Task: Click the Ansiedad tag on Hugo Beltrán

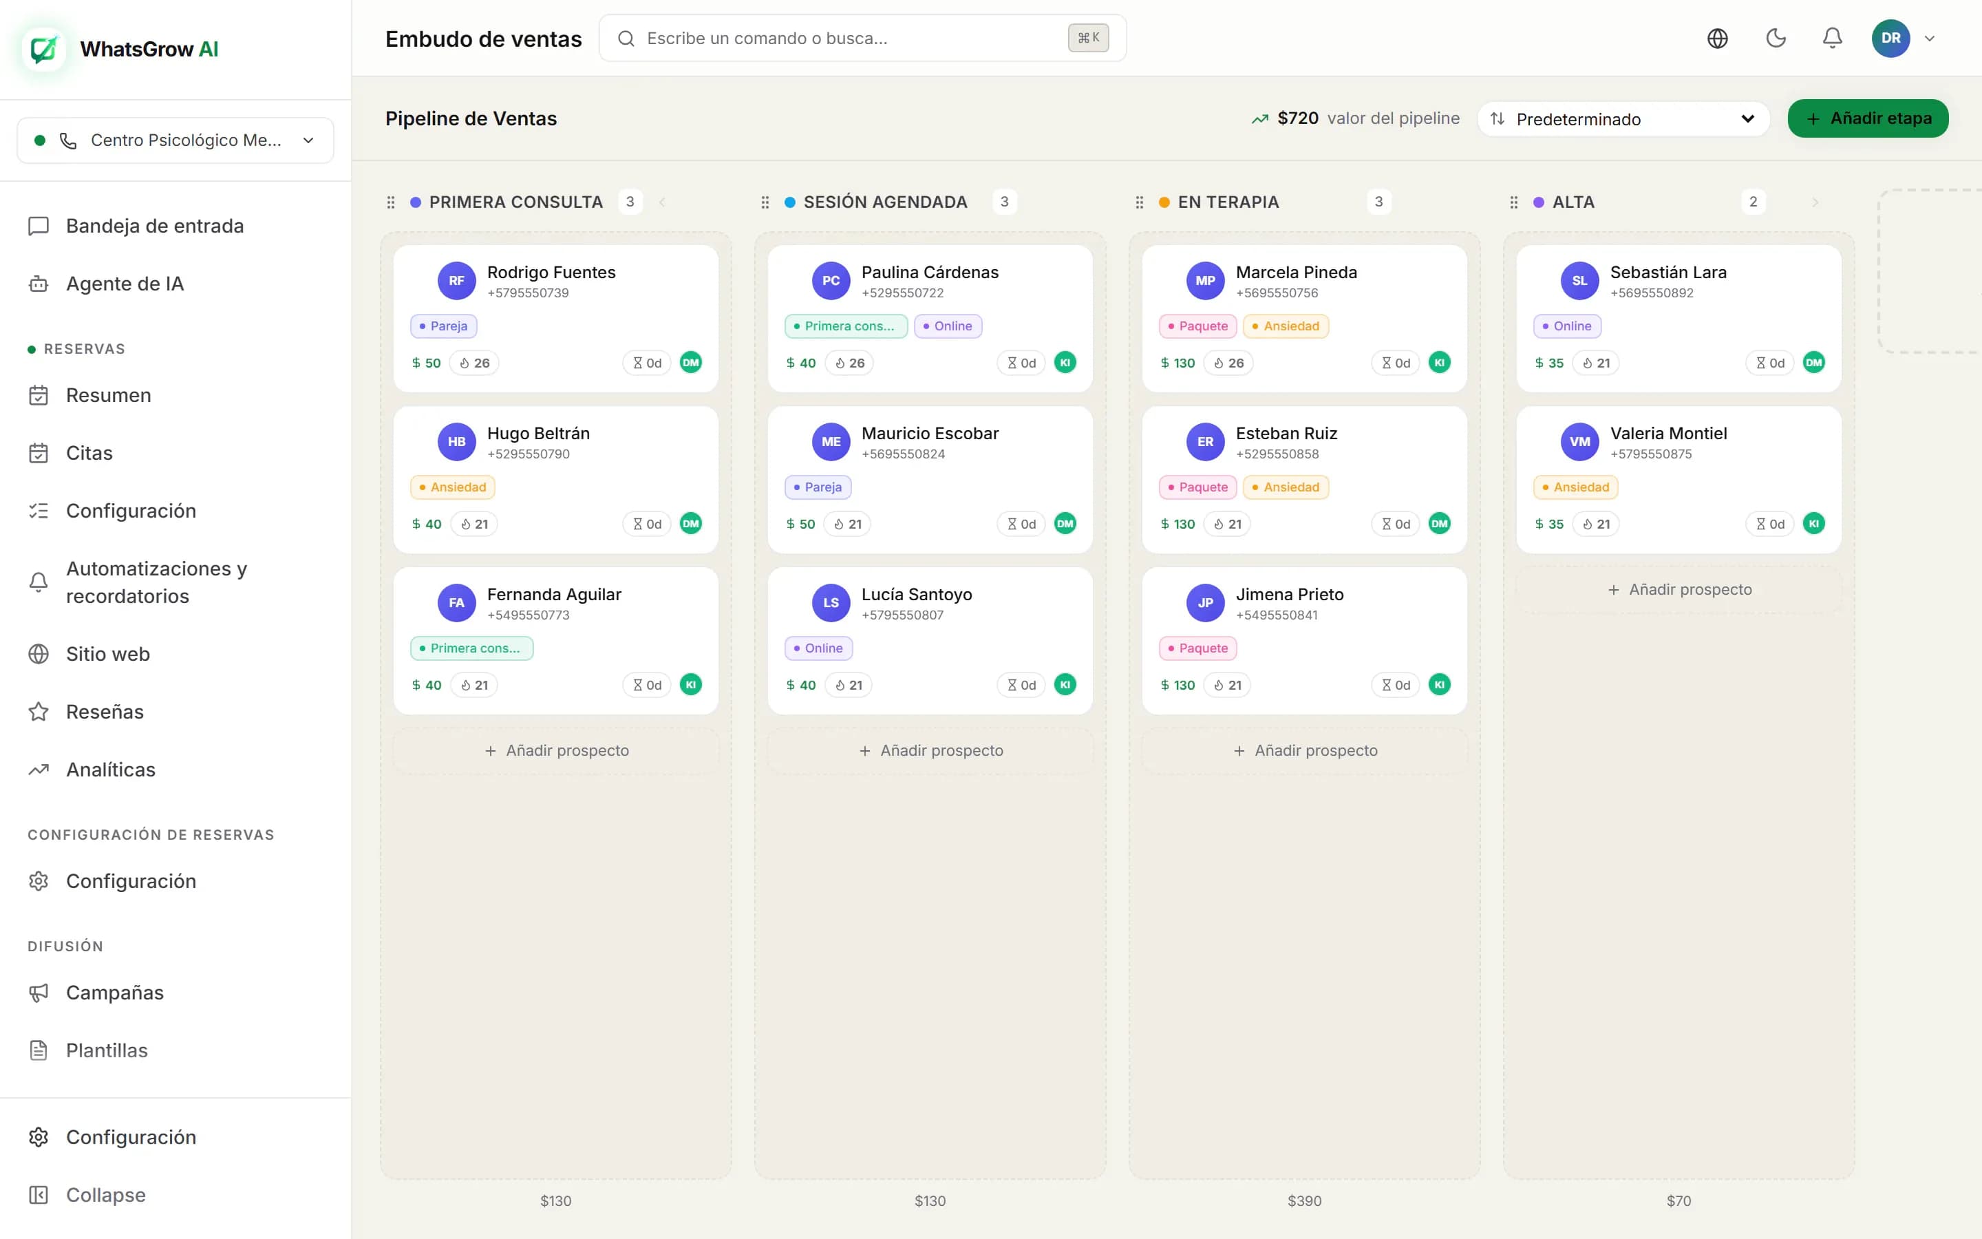Action: (452, 487)
